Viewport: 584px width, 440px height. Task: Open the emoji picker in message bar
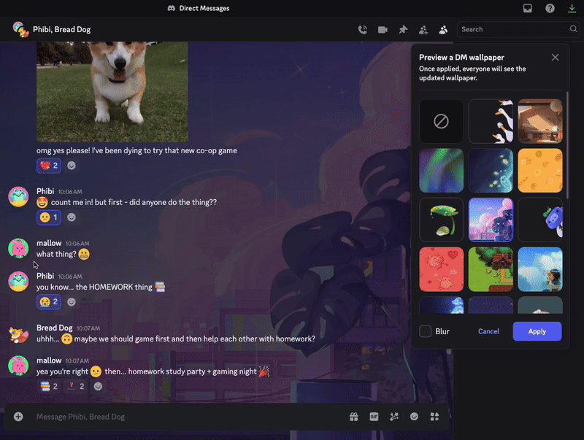(414, 417)
